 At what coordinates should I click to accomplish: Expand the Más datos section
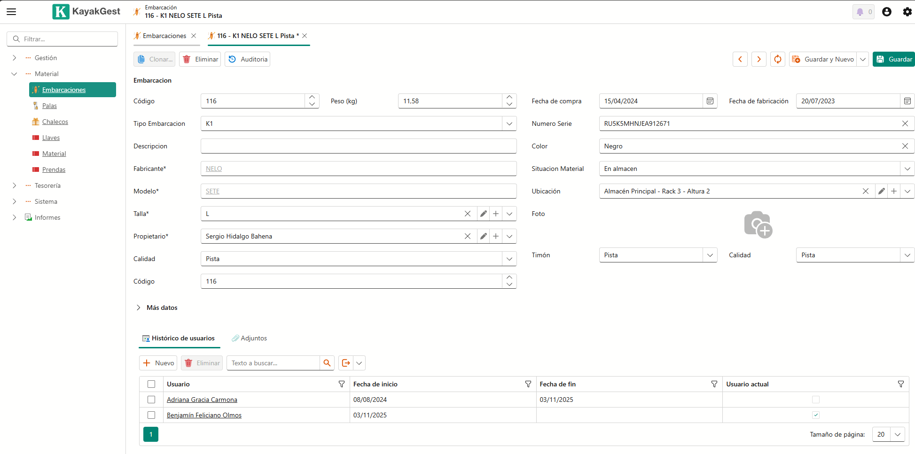(x=139, y=308)
